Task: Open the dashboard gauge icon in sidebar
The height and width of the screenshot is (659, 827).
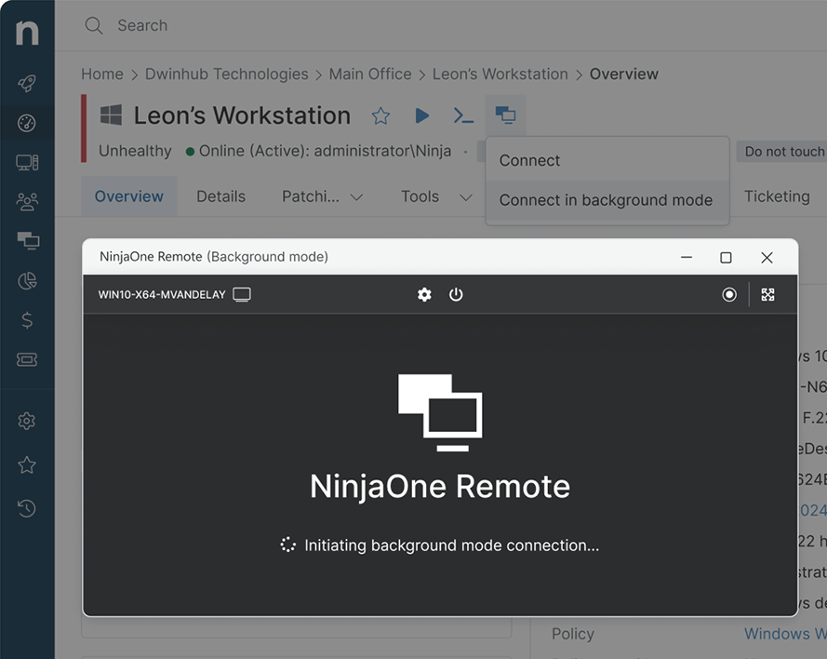Action: click(27, 123)
